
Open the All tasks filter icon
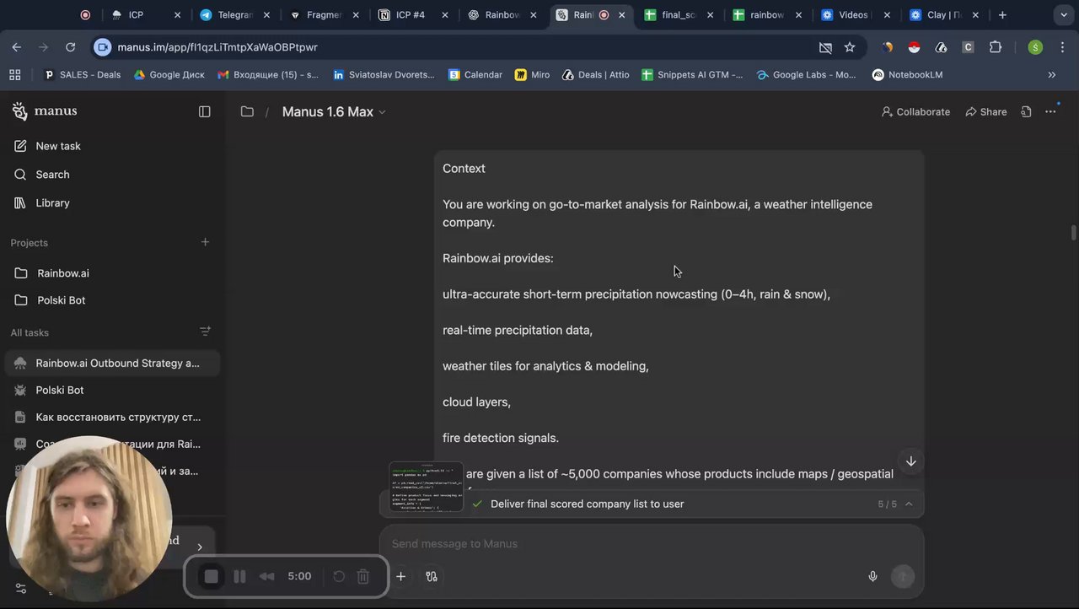tap(205, 331)
